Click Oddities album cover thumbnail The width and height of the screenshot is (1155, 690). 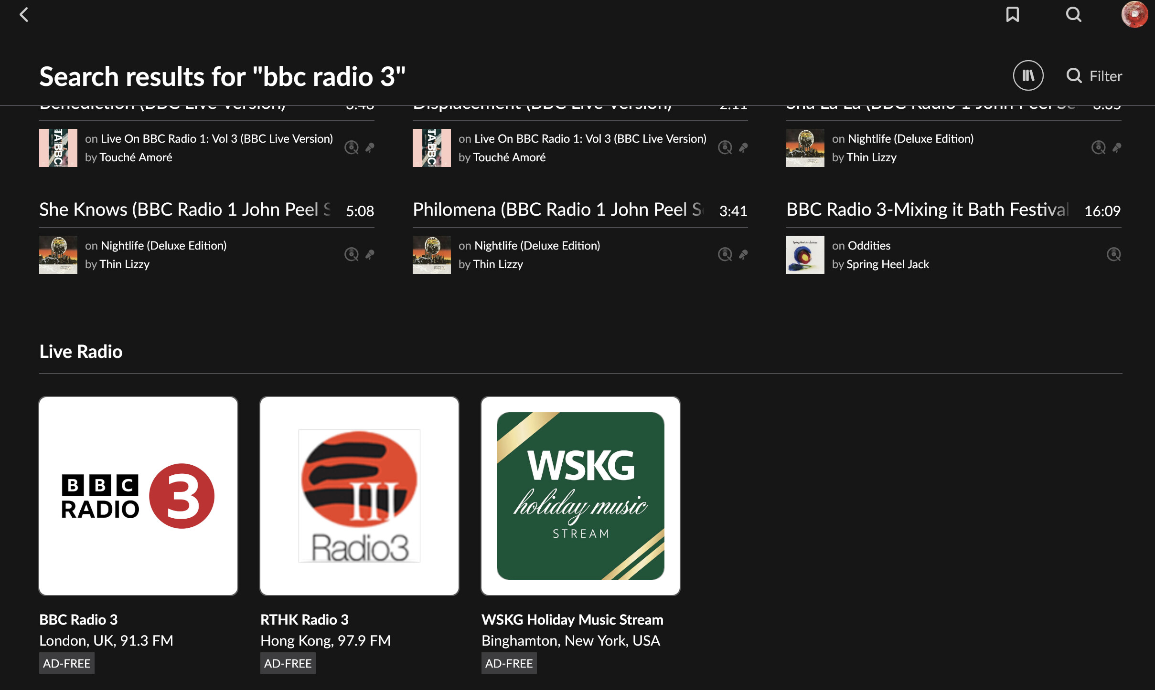(x=805, y=255)
